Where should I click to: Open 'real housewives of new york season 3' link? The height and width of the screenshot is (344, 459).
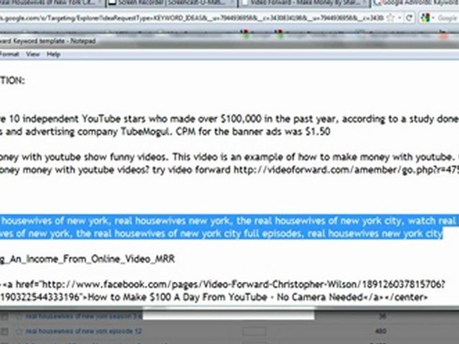click(84, 316)
